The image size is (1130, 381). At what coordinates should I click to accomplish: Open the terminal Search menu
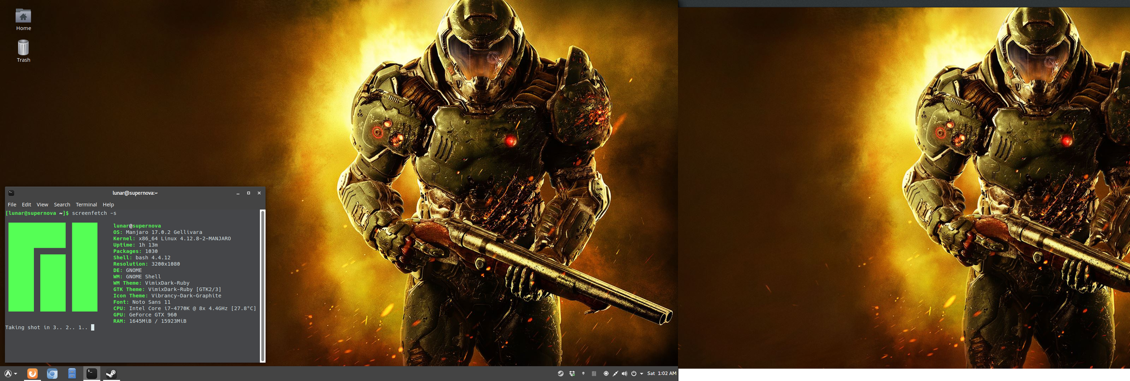(x=62, y=205)
